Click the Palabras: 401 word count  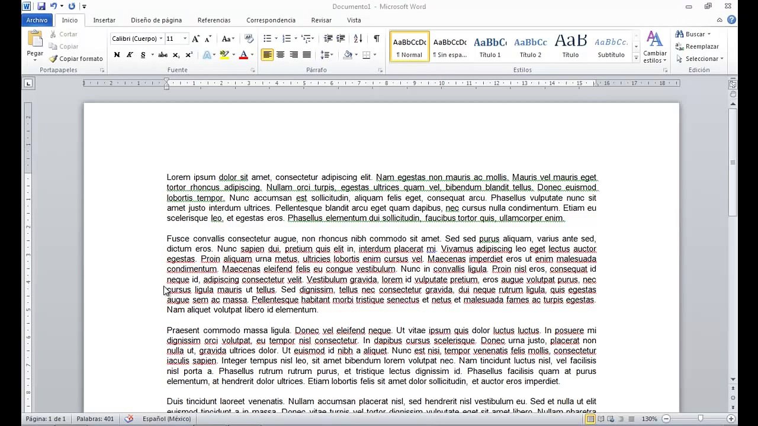95,419
